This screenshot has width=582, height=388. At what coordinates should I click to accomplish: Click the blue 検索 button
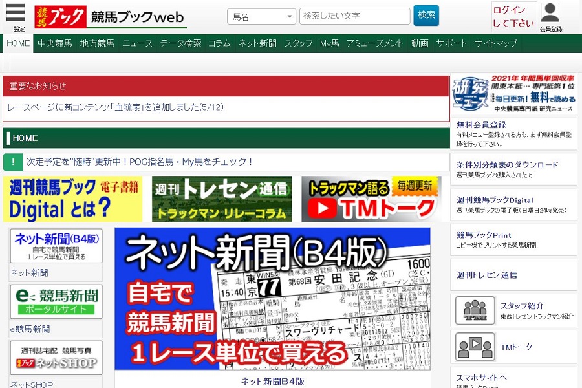pos(426,16)
